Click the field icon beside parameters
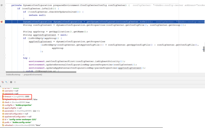 coord(3,111)
